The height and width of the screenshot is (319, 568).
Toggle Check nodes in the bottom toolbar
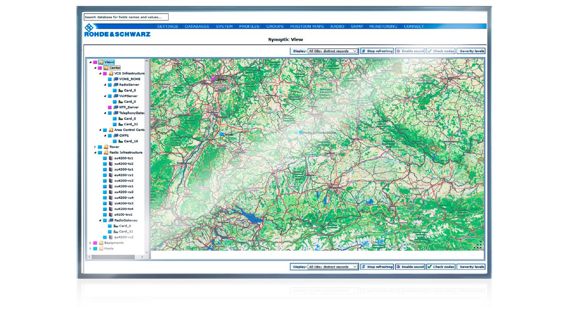tap(441, 267)
